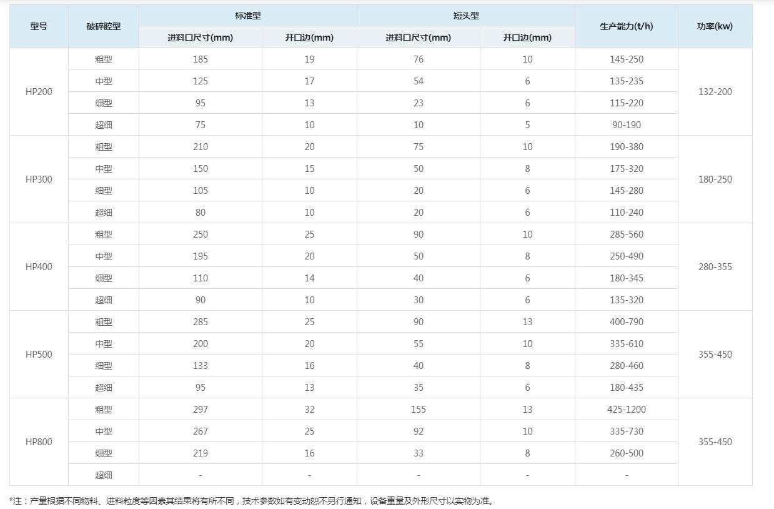
Task: Click capacity value 135-320
Action: pyautogui.click(x=627, y=300)
